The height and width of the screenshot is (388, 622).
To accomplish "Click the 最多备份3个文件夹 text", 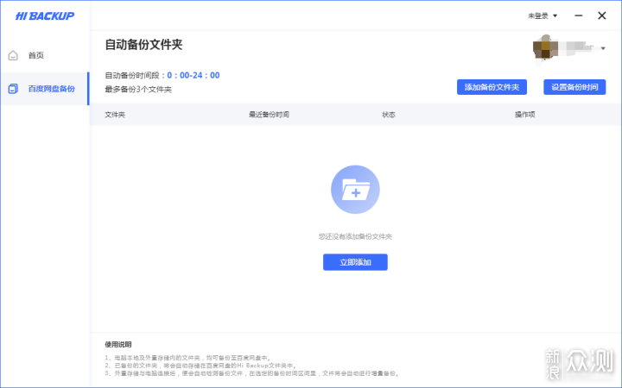I will tap(138, 90).
